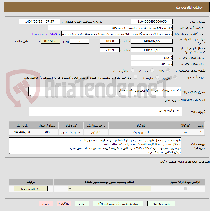Toggle the mandatory license checkbox
Image resolution: width=210 pixels, height=211 pixels.
click(185, 189)
